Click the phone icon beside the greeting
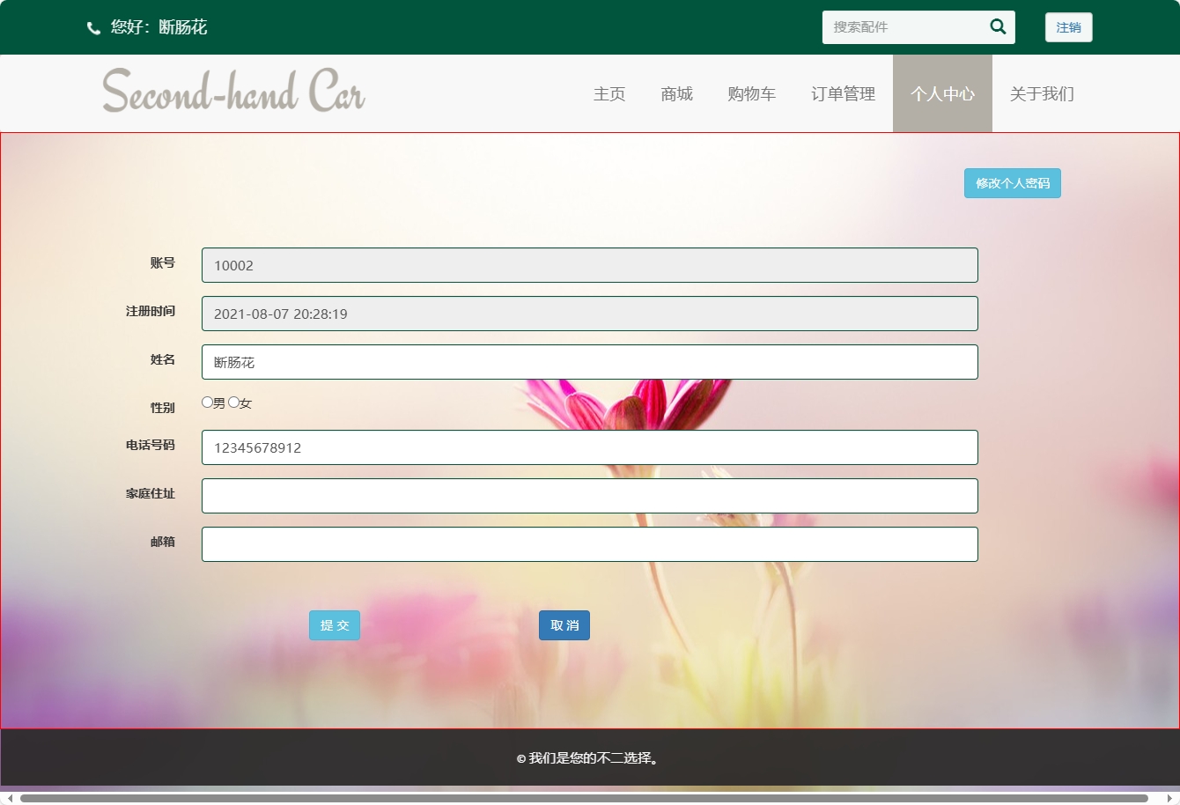The image size is (1180, 805). click(93, 28)
